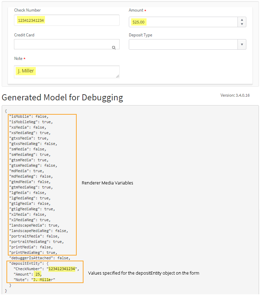Click the Renderer Media Variables annotation
The image size is (261, 296).
(x=107, y=183)
